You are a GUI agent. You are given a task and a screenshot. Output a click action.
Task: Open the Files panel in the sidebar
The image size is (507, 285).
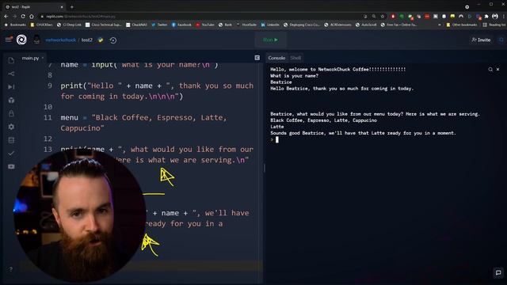(x=11, y=60)
